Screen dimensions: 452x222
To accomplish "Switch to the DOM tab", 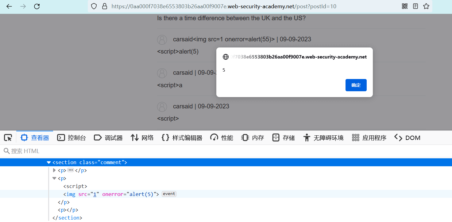I will pos(407,138).
